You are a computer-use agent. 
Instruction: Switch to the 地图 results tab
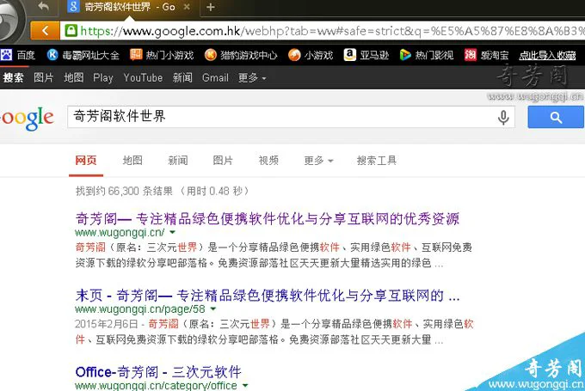[132, 161]
